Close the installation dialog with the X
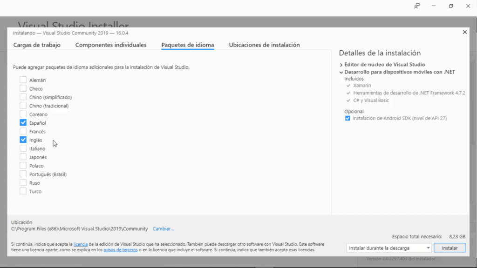 (x=464, y=32)
